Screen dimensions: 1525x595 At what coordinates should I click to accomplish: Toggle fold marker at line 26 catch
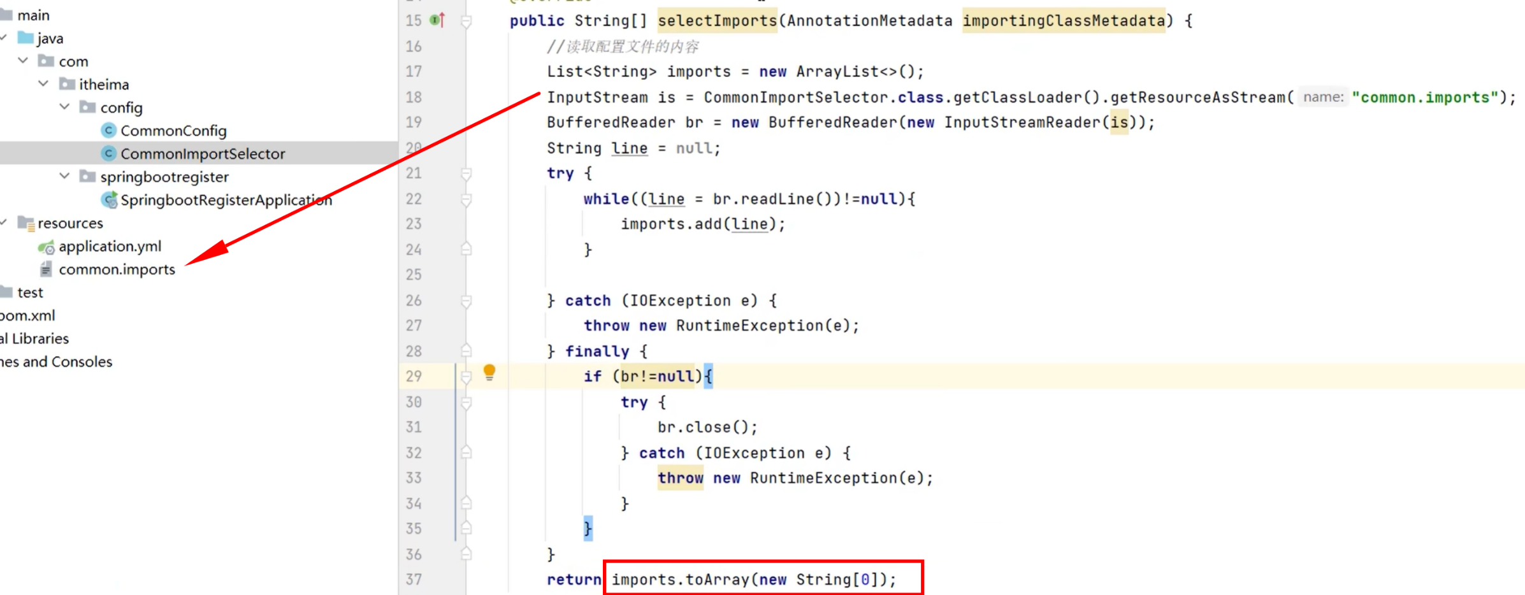click(x=466, y=301)
